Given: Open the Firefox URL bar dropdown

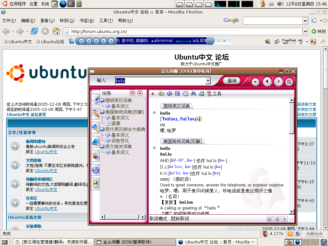Looking at the screenshot, I should pyautogui.click(x=305, y=31).
